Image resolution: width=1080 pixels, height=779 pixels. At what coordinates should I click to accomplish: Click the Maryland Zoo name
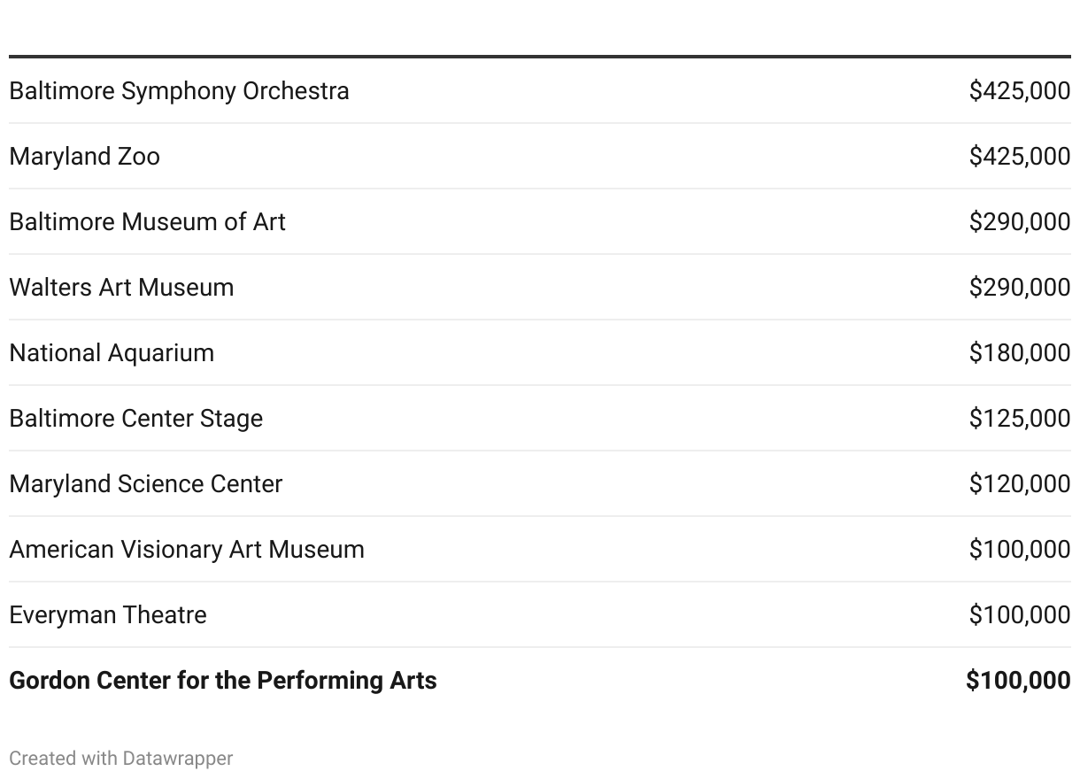85,157
